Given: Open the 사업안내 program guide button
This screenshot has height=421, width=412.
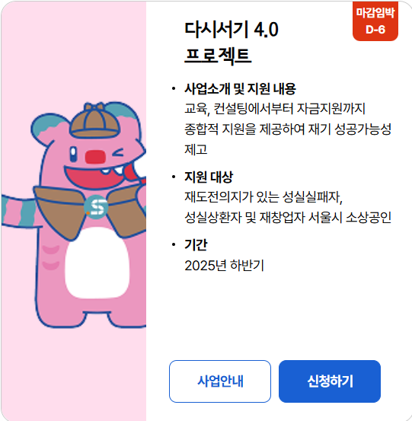Looking at the screenshot, I should point(220,381).
